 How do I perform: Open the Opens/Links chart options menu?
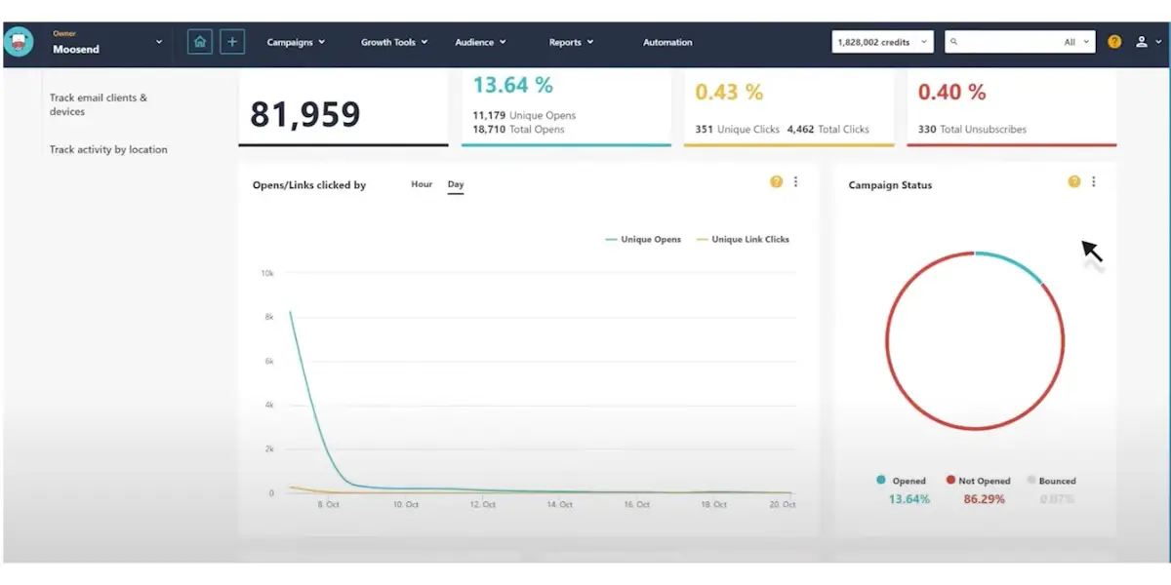pos(796,181)
